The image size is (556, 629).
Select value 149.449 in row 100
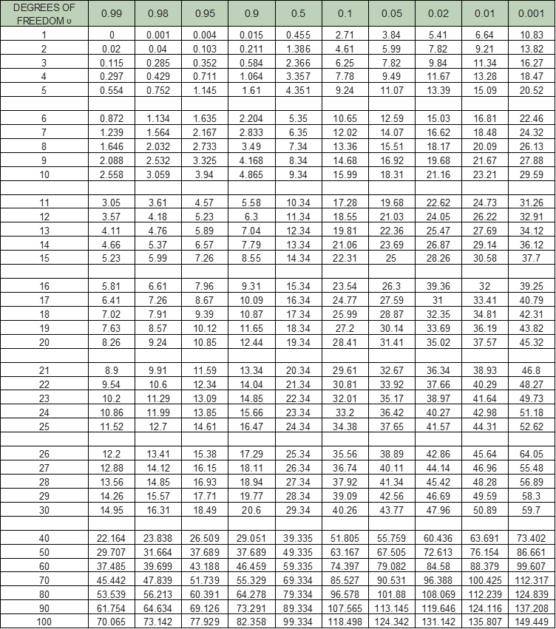tap(532, 622)
